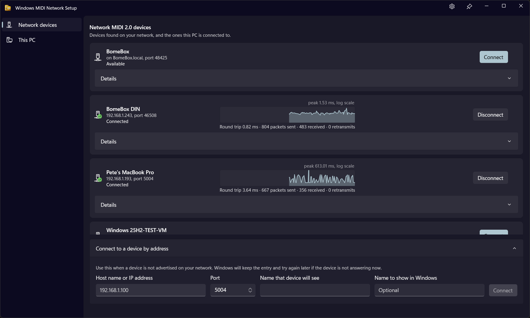Image resolution: width=530 pixels, height=318 pixels.
Task: Click the BomeBox DIN latency graph
Action: click(287, 115)
